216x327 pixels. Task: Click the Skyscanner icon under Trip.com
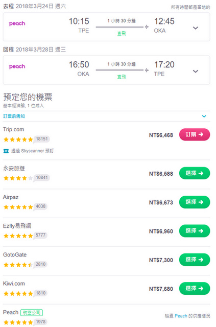(6, 151)
